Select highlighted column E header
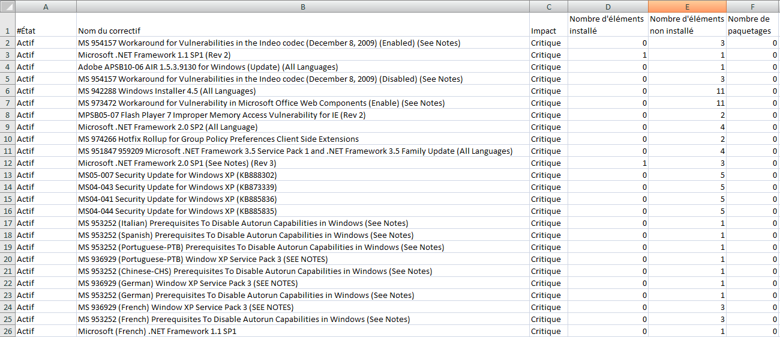The height and width of the screenshot is (337, 780). pos(687,7)
